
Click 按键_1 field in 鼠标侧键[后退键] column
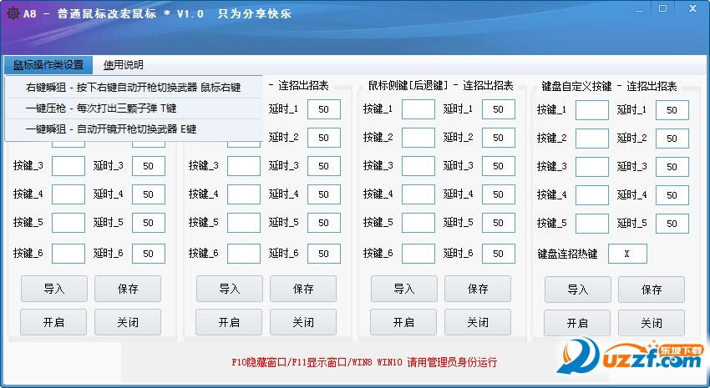tap(418, 109)
